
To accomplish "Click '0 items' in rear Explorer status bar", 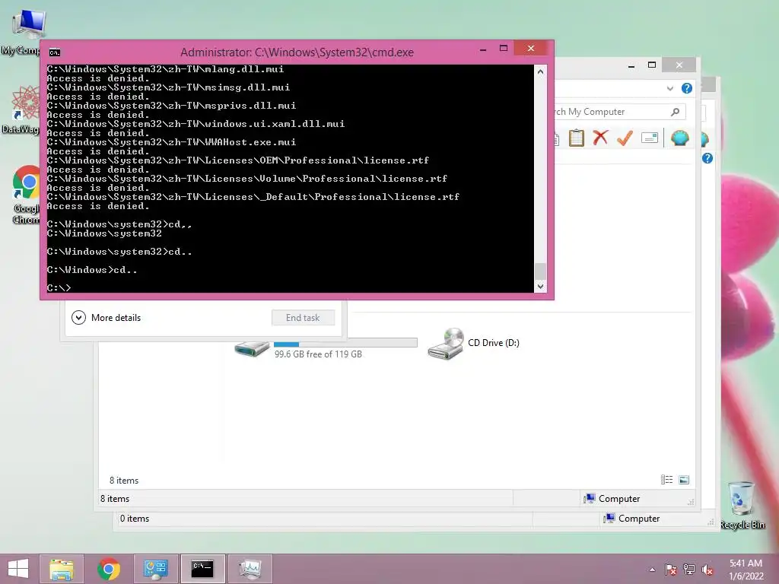I will 134,519.
